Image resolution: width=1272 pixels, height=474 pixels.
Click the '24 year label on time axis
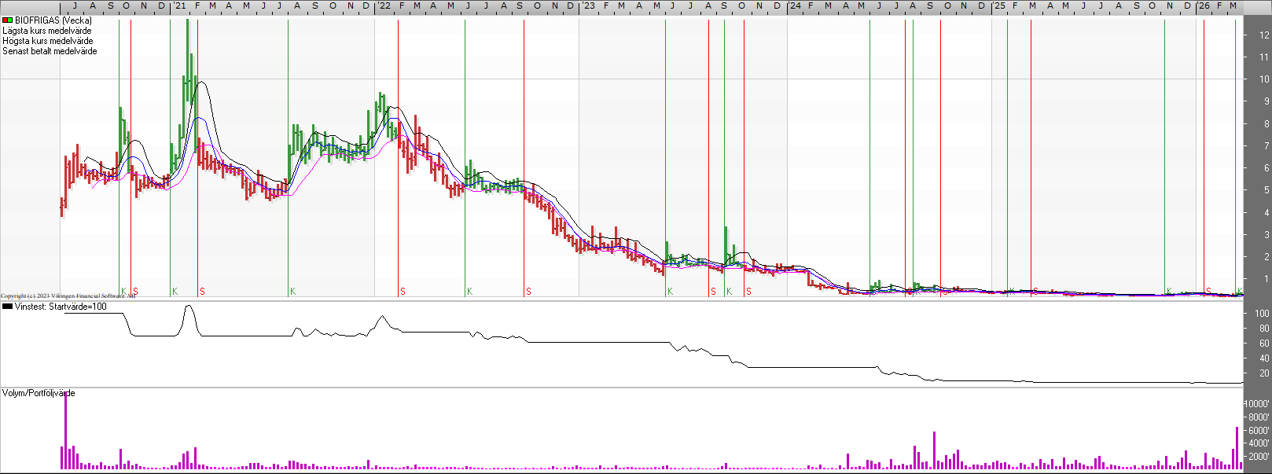pyautogui.click(x=796, y=6)
